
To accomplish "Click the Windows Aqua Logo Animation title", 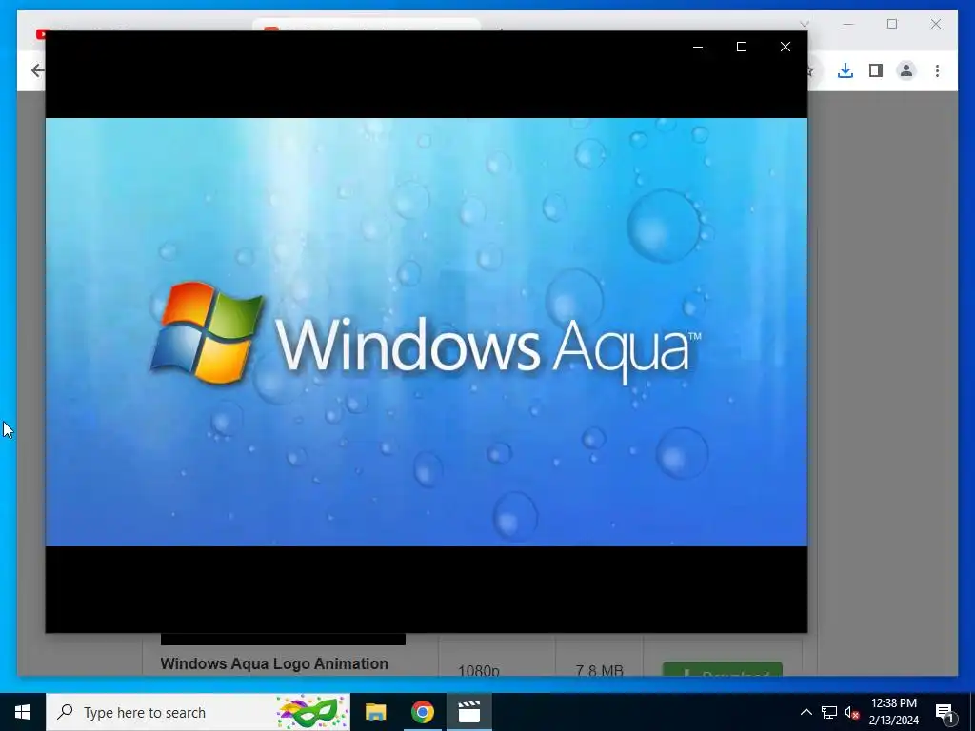I will click(x=274, y=663).
